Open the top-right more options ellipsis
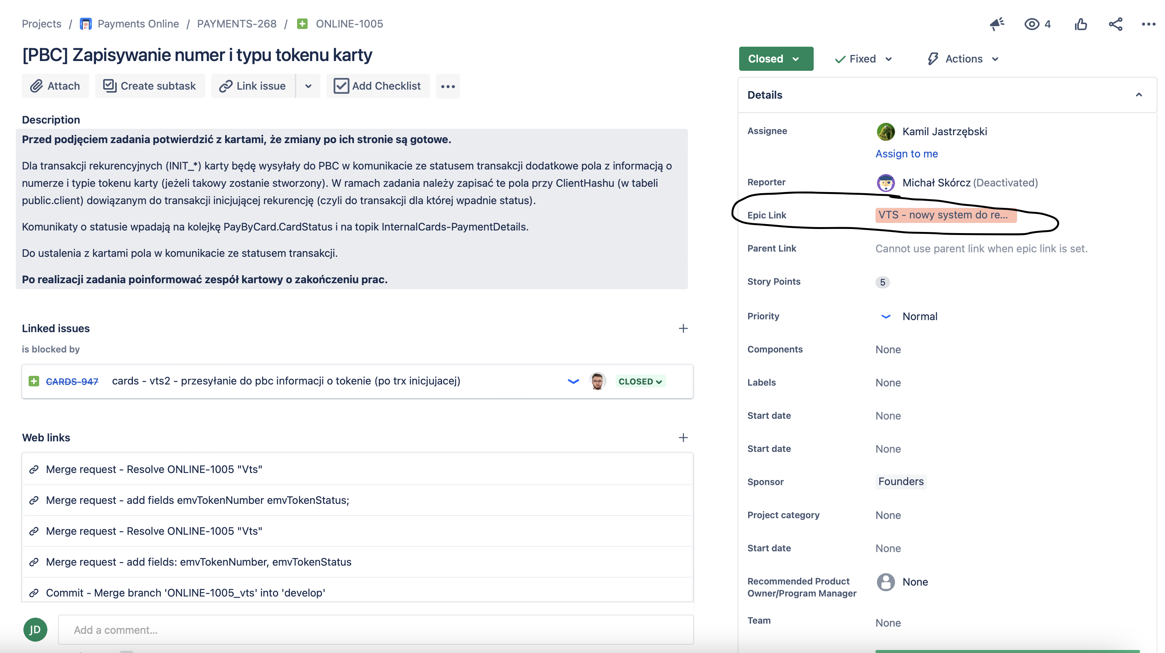This screenshot has height=653, width=1165. pos(1148,24)
